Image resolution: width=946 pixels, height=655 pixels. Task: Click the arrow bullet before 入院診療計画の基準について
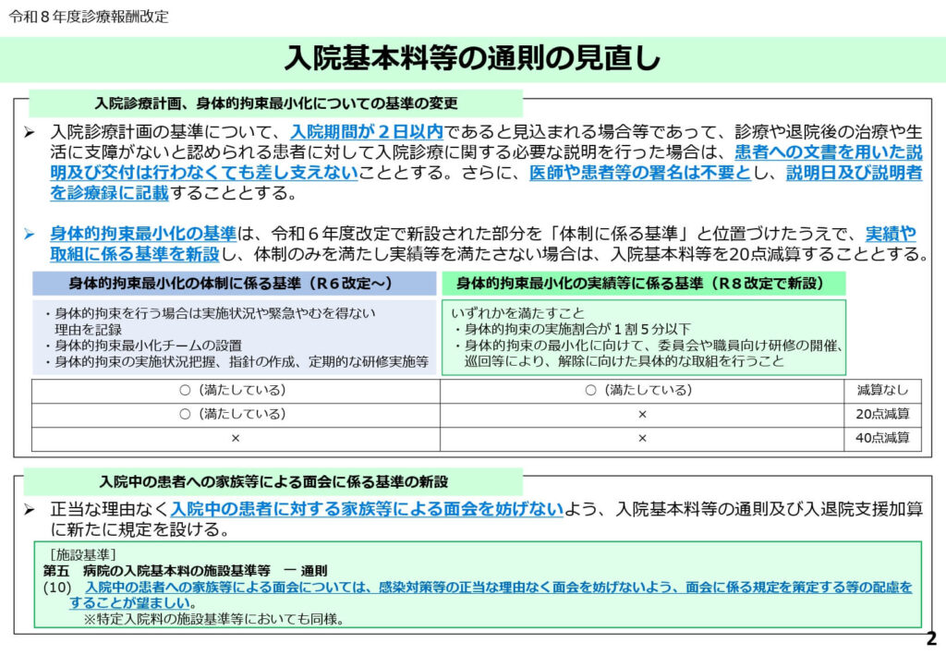pos(30,132)
